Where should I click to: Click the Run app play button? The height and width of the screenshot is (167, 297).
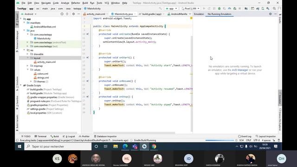pos(204,8)
